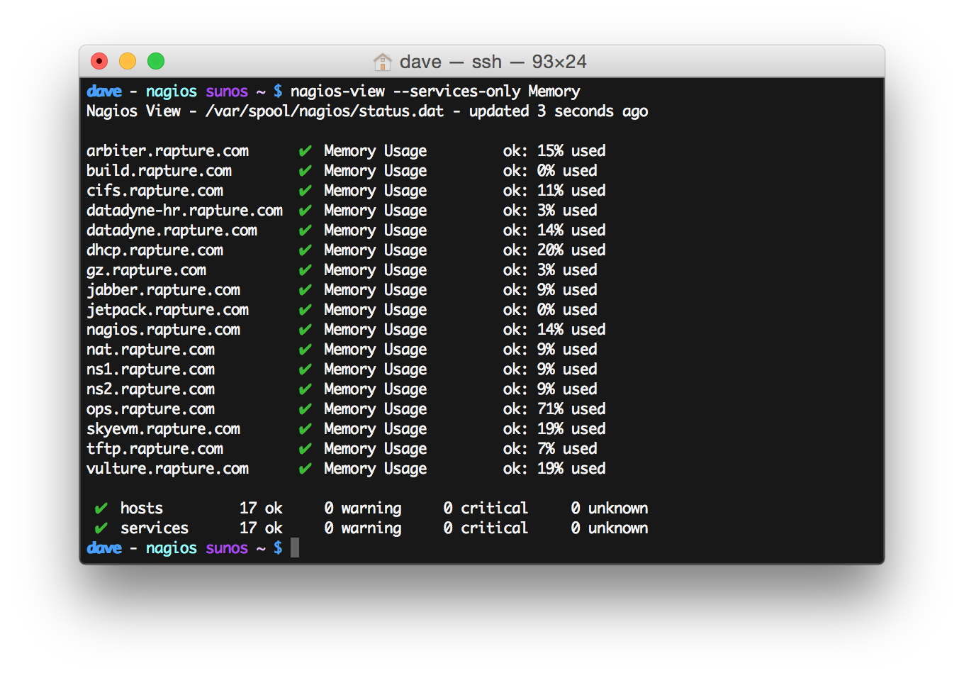Click the word 'services' in the summary row

pos(155,528)
